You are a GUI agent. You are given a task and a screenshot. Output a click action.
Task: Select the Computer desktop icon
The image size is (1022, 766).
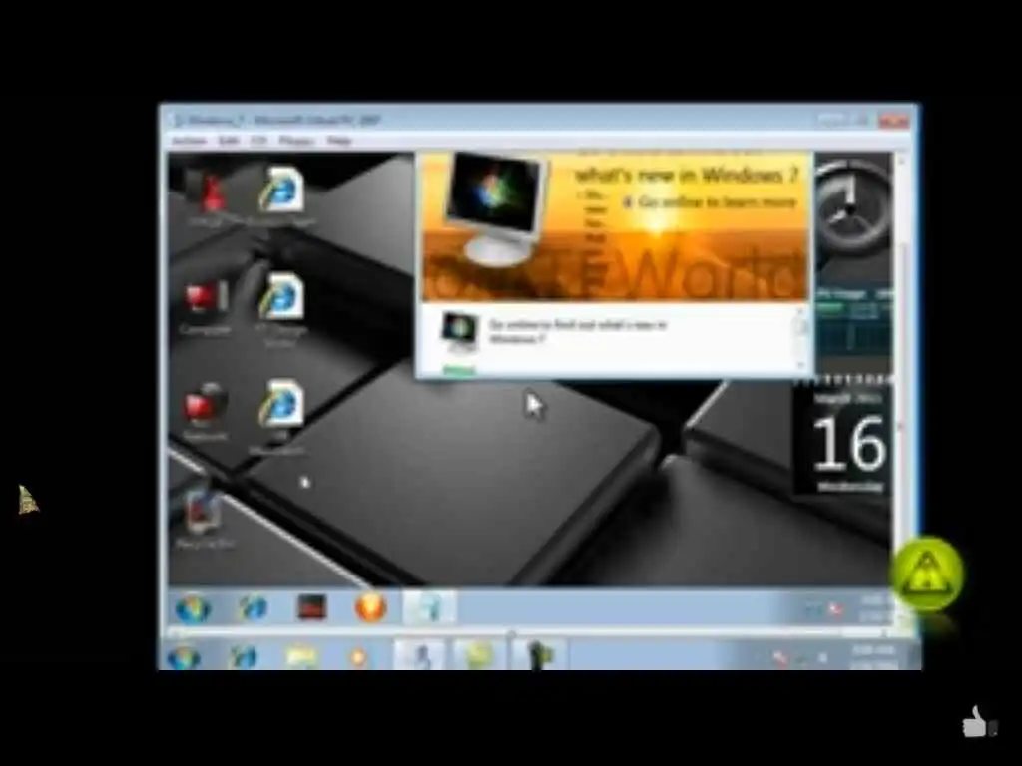point(205,307)
